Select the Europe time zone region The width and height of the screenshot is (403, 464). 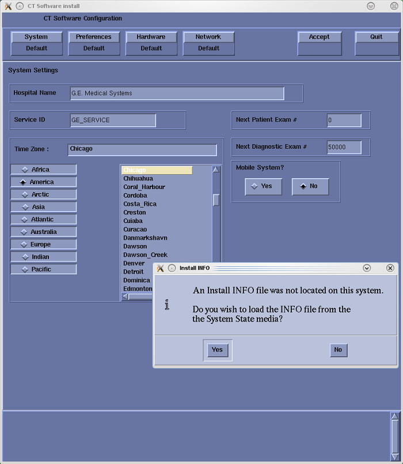tap(43, 244)
